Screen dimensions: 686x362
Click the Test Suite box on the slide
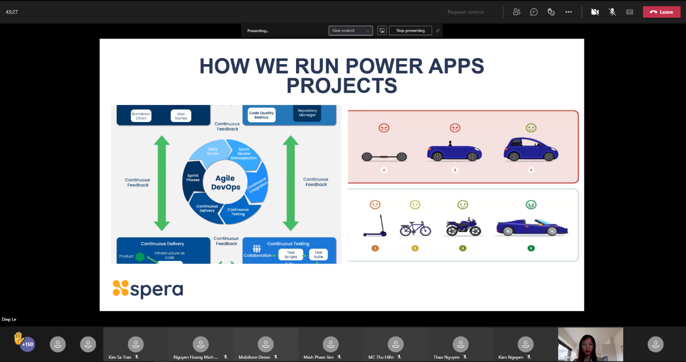[x=318, y=254]
